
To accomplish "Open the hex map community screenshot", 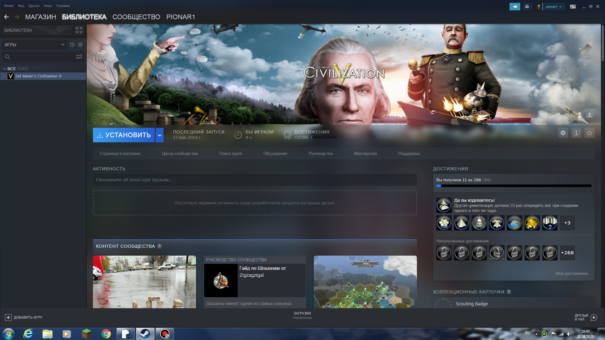I will click(365, 282).
